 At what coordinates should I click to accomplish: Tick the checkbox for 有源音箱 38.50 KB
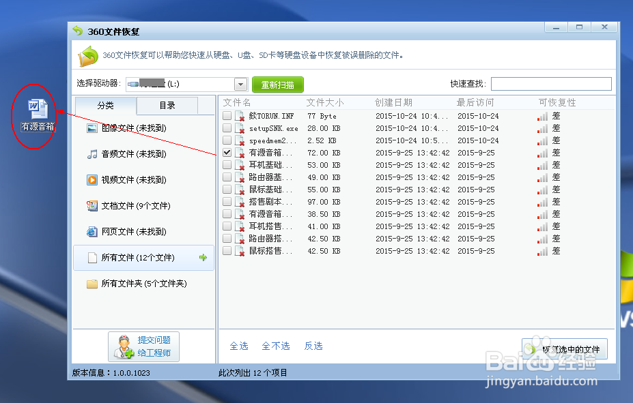coord(227,214)
